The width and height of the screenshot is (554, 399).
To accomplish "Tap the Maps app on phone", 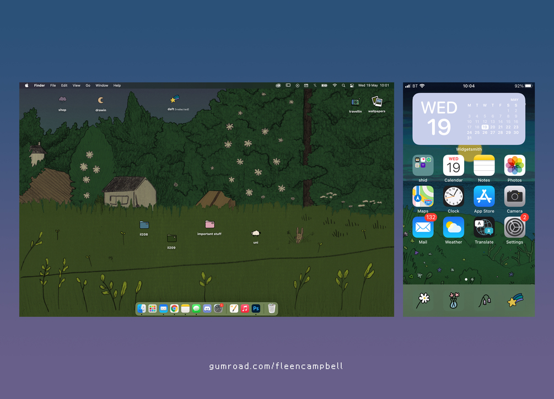I will click(x=423, y=196).
